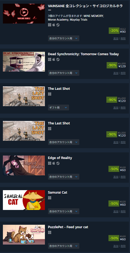Click the Apple icon under Edge of Reality

click(54, 163)
